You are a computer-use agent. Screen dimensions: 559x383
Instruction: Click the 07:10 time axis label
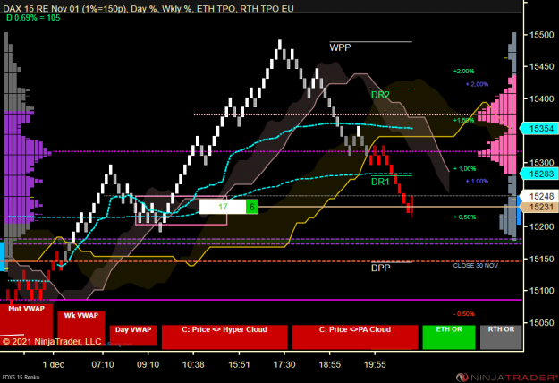103,364
